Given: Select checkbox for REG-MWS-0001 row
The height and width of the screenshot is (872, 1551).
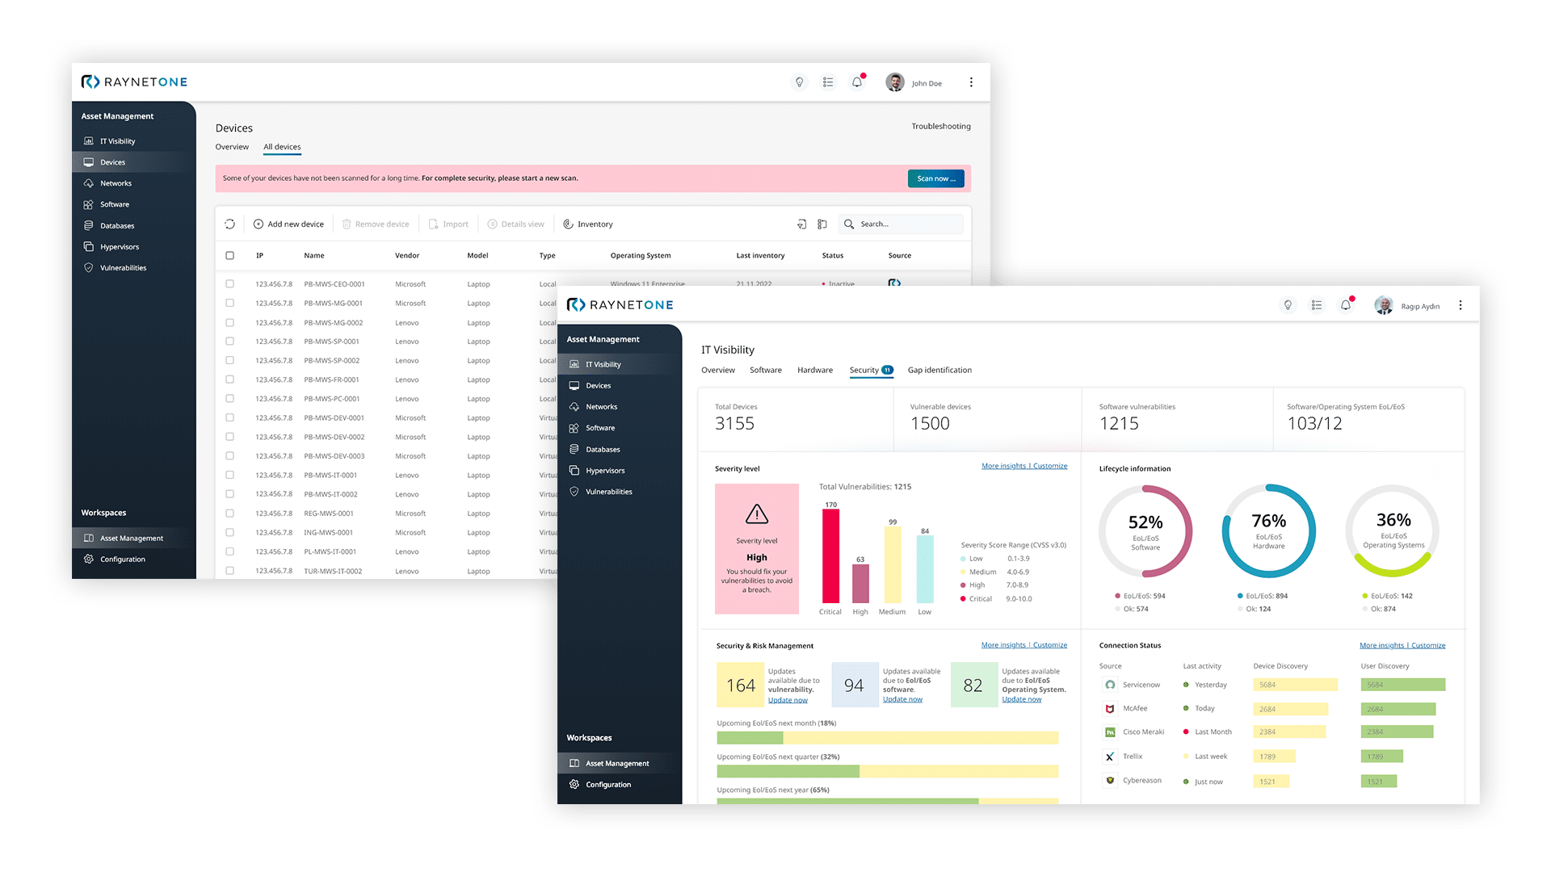Looking at the screenshot, I should [x=229, y=514].
